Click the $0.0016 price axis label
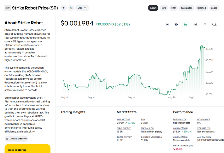The width and height of the screenshot is (224, 153). tap(209, 60)
